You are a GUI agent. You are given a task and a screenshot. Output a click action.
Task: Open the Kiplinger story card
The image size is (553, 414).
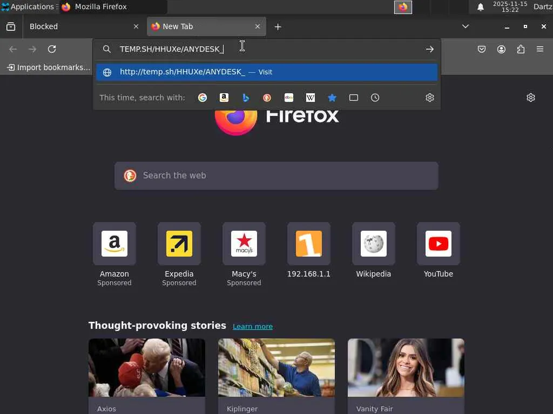pyautogui.click(x=276, y=376)
